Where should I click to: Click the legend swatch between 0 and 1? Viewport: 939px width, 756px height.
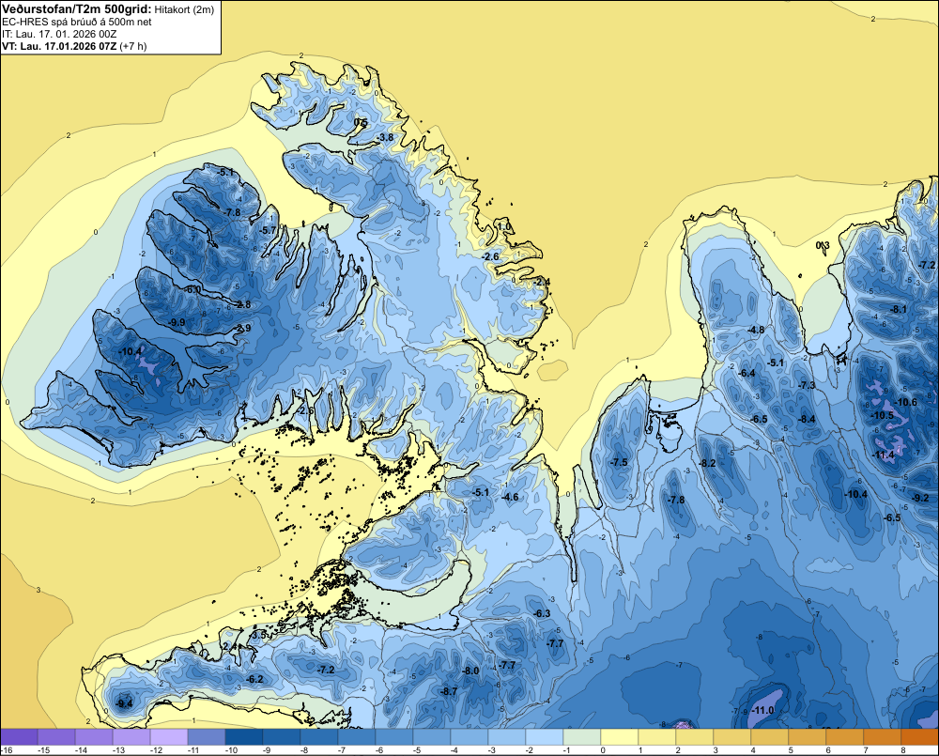(620, 737)
